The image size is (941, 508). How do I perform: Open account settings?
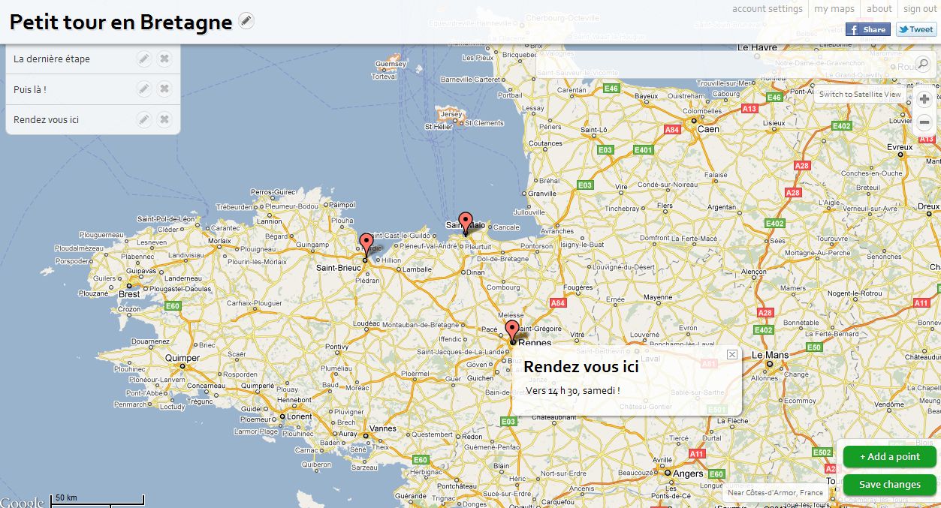tap(766, 8)
